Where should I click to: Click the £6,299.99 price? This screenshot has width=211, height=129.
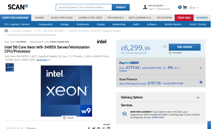(135, 48)
